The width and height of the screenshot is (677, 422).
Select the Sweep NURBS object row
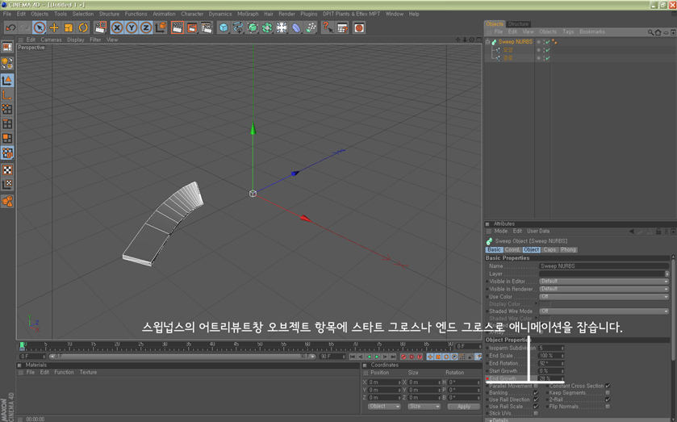click(515, 42)
